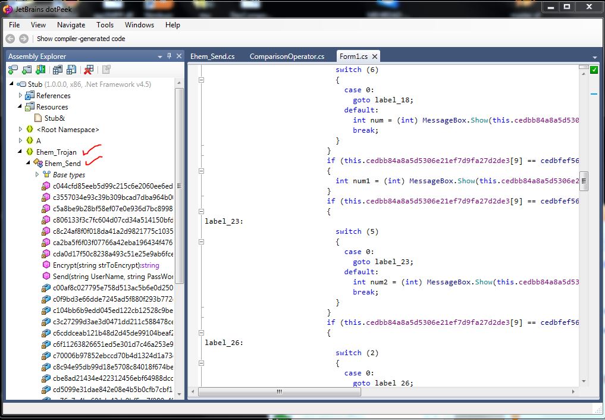The image size is (605, 420).
Task: Select the Form1.cs tab
Action: click(353, 57)
